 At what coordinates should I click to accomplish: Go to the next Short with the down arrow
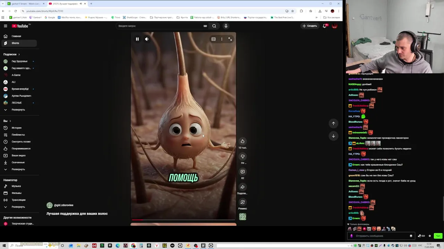coord(333,136)
